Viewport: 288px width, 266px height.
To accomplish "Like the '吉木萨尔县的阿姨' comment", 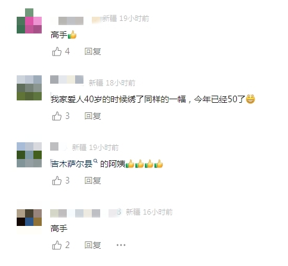I will pos(57,181).
